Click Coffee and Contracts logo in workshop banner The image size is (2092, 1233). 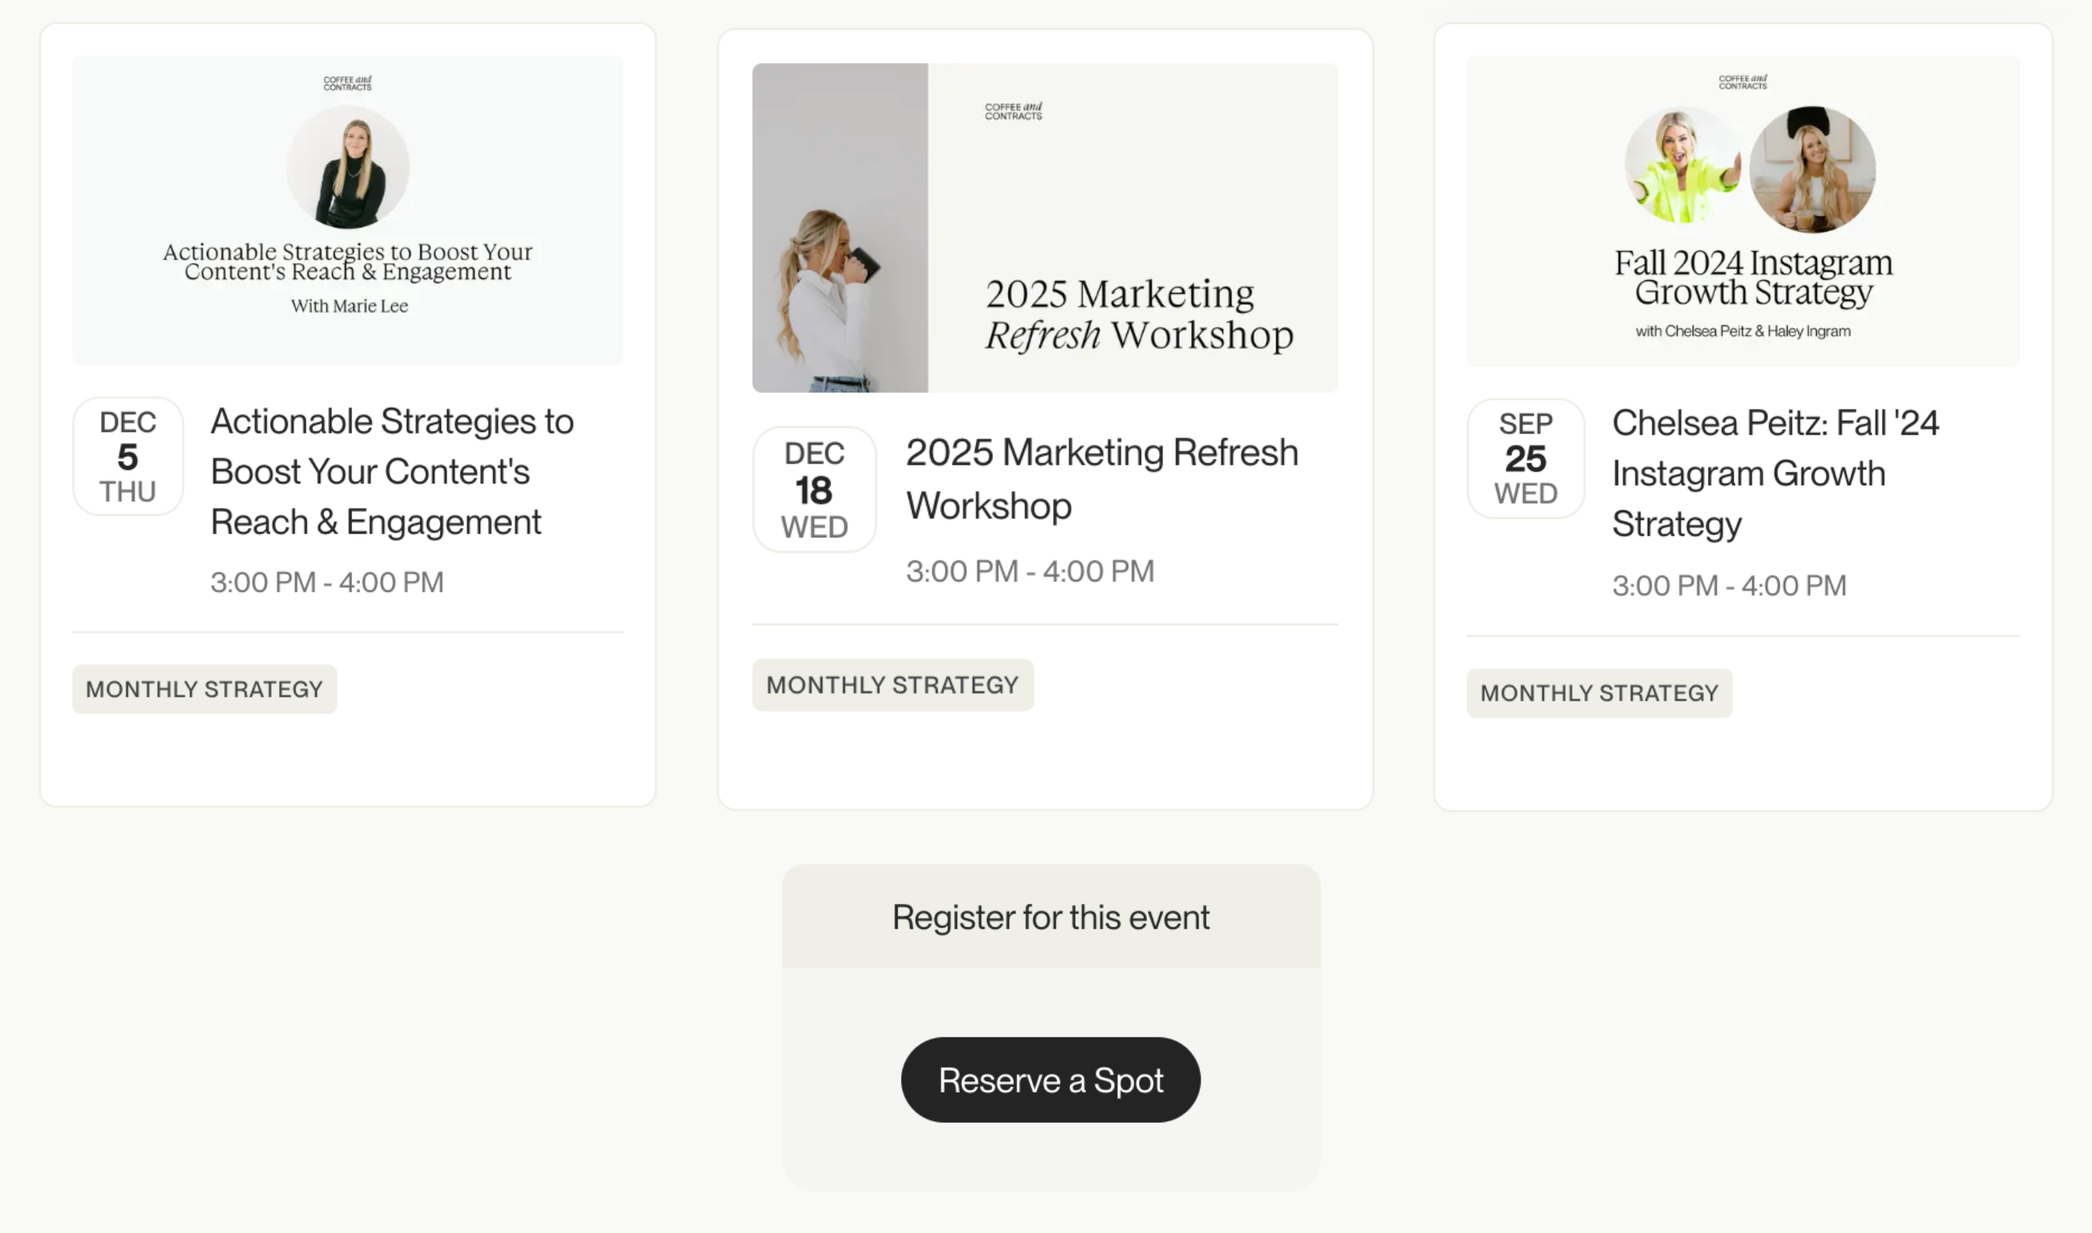[x=1013, y=111]
